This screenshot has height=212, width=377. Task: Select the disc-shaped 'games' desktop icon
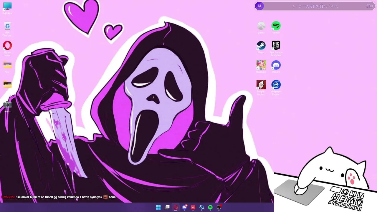pyautogui.click(x=261, y=27)
